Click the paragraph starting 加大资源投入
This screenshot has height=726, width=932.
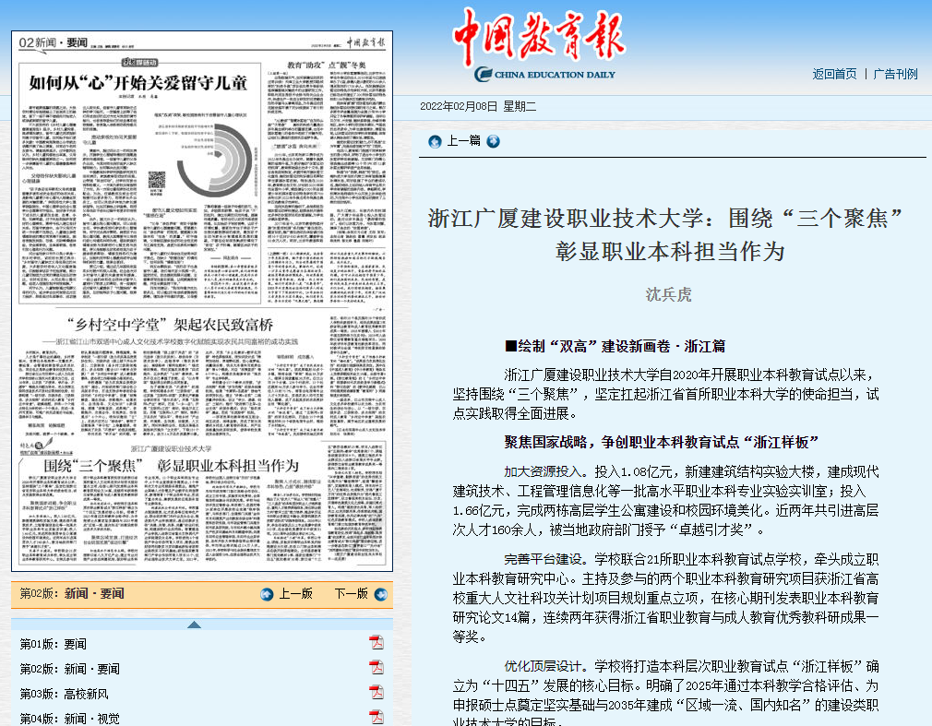tap(665, 501)
